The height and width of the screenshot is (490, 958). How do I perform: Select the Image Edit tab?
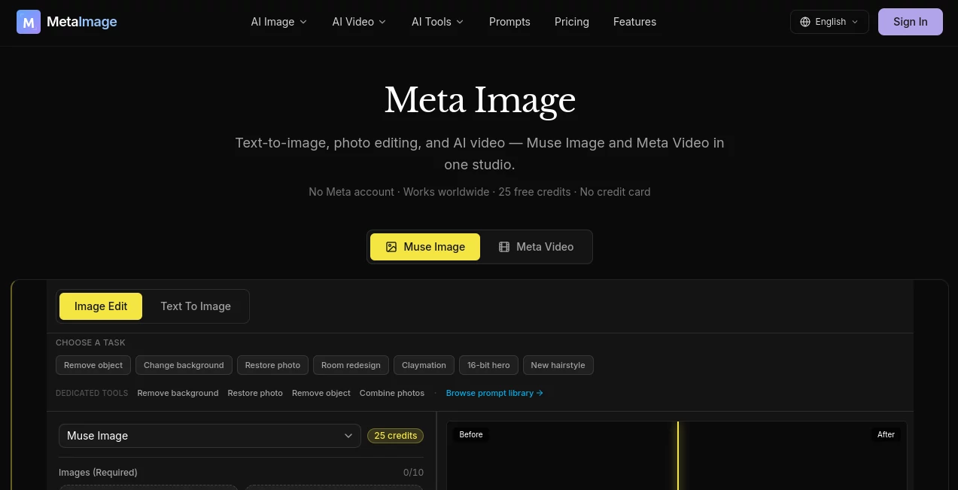tap(101, 306)
